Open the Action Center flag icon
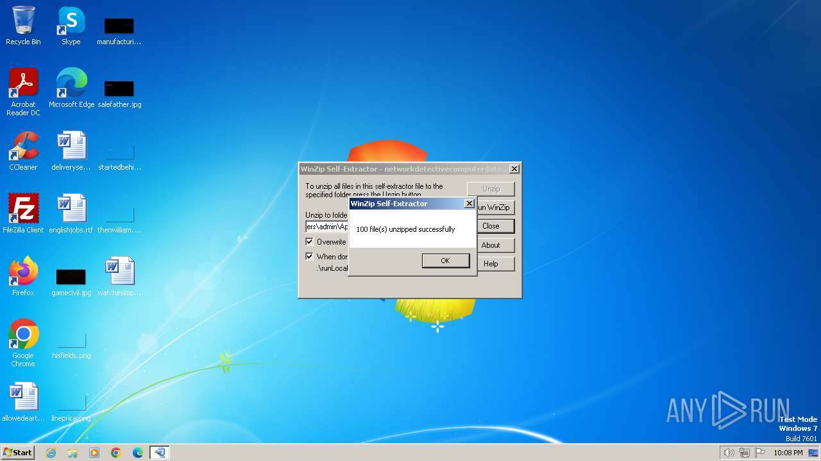Image resolution: width=821 pixels, height=461 pixels. coord(761,453)
